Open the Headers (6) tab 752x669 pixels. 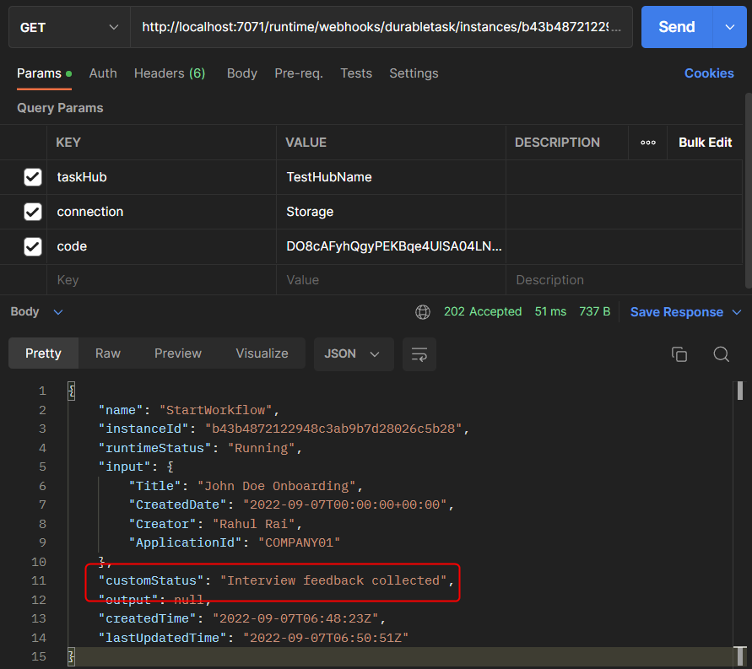pyautogui.click(x=170, y=73)
